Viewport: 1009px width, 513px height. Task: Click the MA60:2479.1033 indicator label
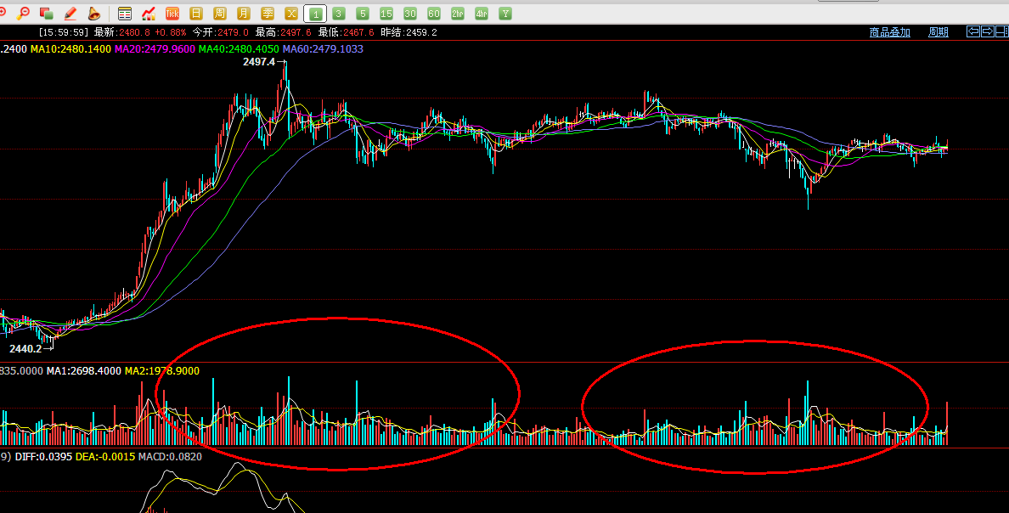pos(323,49)
